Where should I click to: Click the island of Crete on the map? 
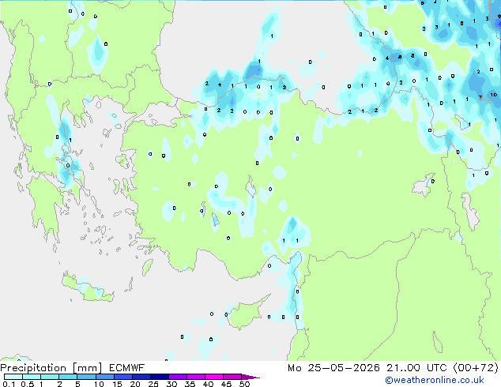tap(87, 290)
